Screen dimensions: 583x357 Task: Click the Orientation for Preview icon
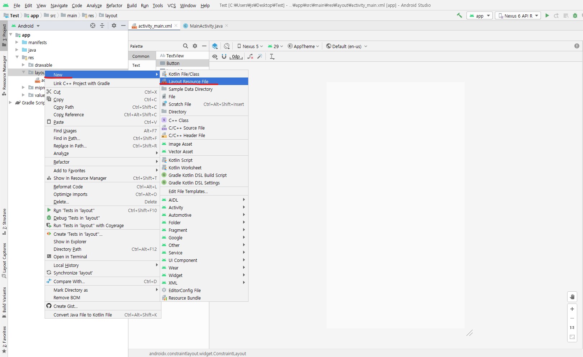227,46
